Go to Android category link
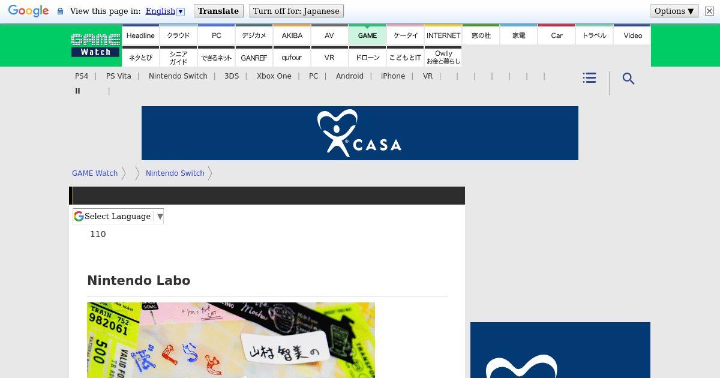The height and width of the screenshot is (378, 720). click(349, 76)
